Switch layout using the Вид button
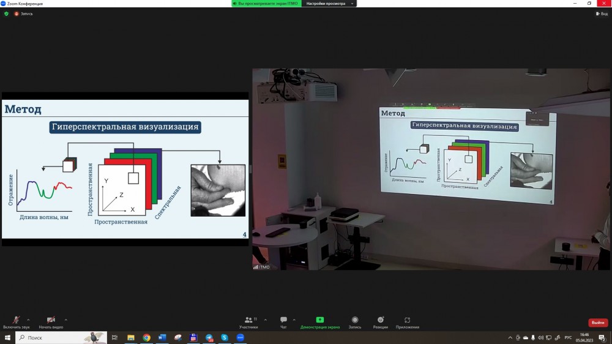Viewport: 612px width, 344px height. (602, 13)
